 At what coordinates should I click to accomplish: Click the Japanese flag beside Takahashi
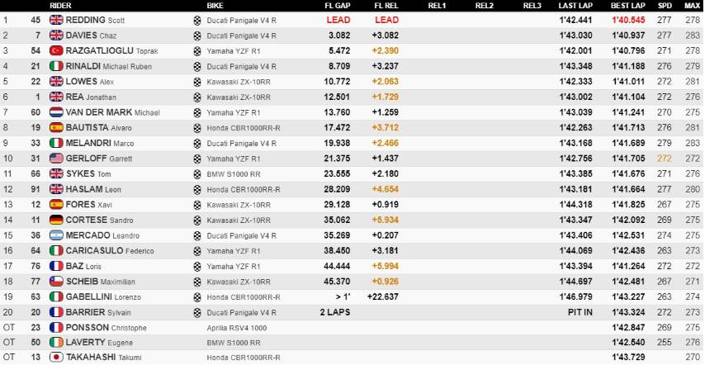click(x=57, y=358)
